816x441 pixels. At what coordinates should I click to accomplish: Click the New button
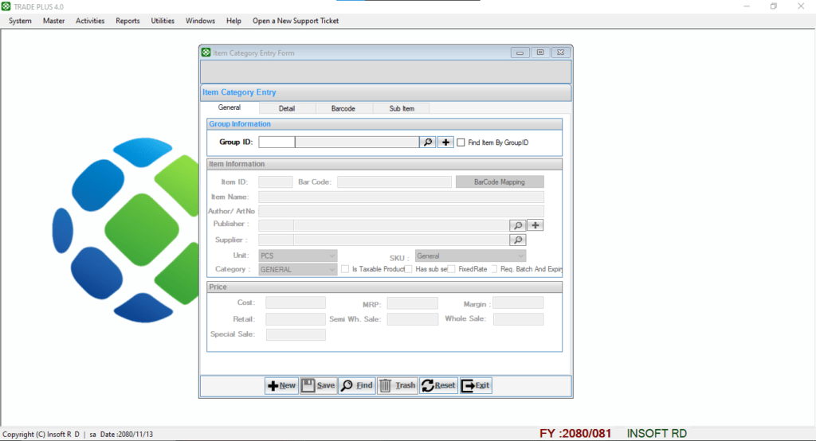click(281, 385)
